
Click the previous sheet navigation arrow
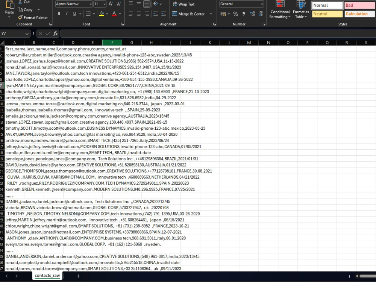[x=7, y=276]
